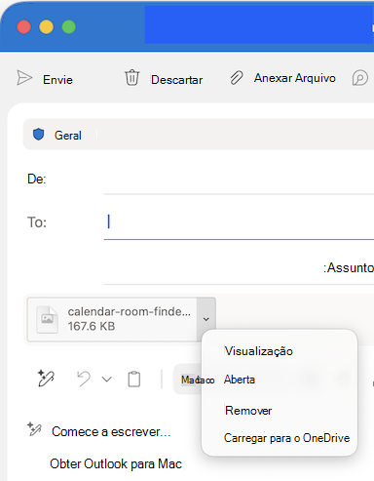The width and height of the screenshot is (374, 481).
Task: Click the Envie button label
Action: pos(57,80)
